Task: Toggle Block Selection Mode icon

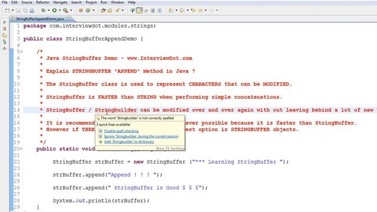Action: pos(153,11)
